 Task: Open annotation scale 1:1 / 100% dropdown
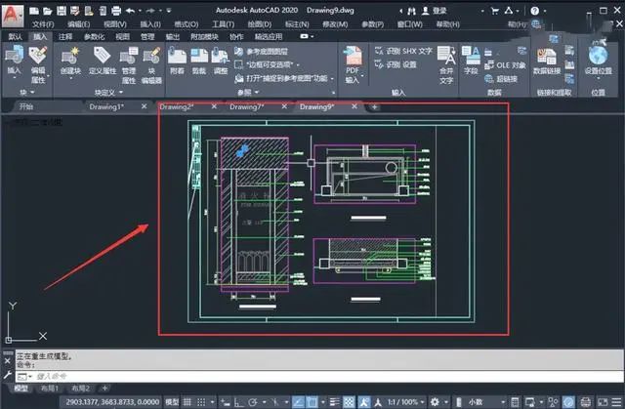click(406, 402)
